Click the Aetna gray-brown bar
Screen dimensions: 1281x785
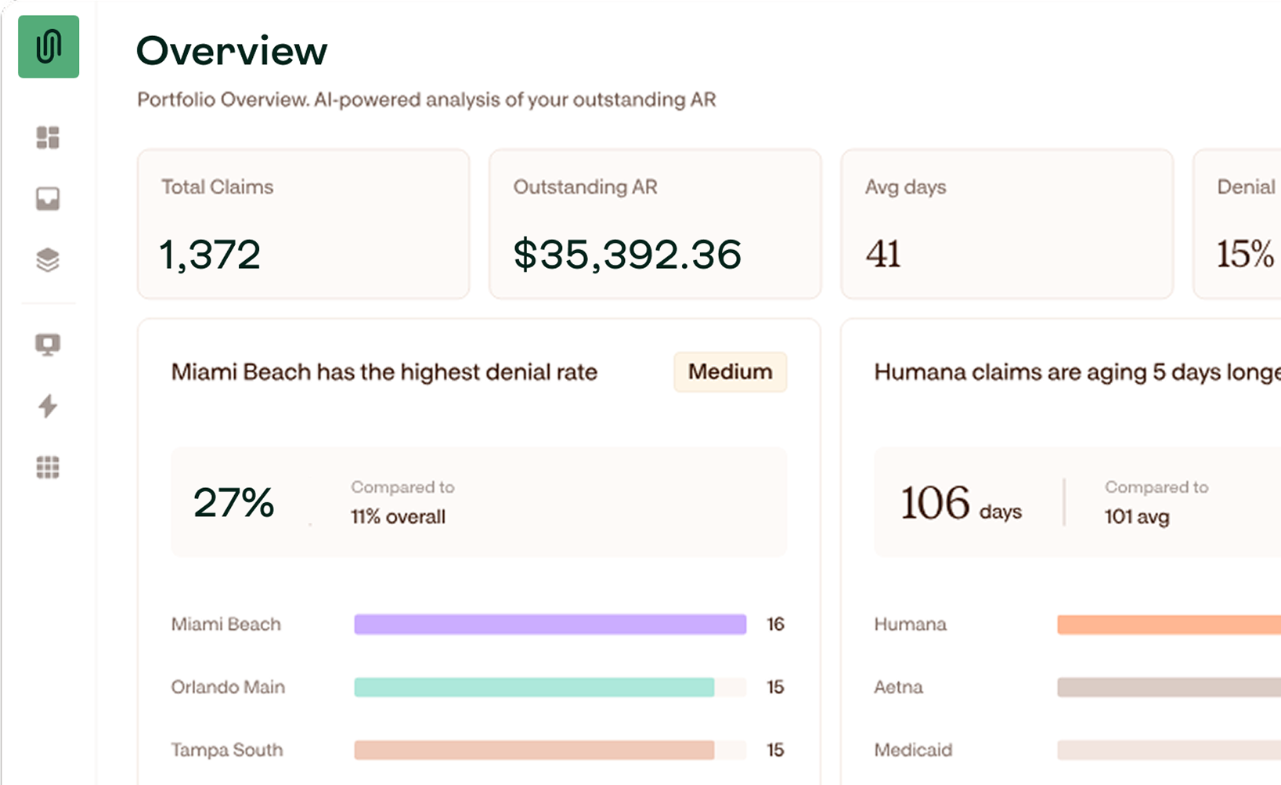(x=1169, y=687)
